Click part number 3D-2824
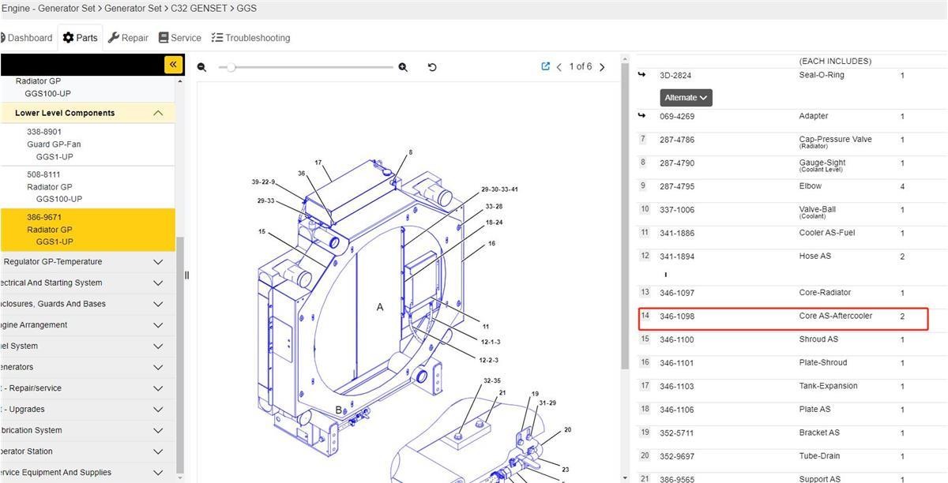Viewport: 948px width, 483px height. (x=675, y=76)
